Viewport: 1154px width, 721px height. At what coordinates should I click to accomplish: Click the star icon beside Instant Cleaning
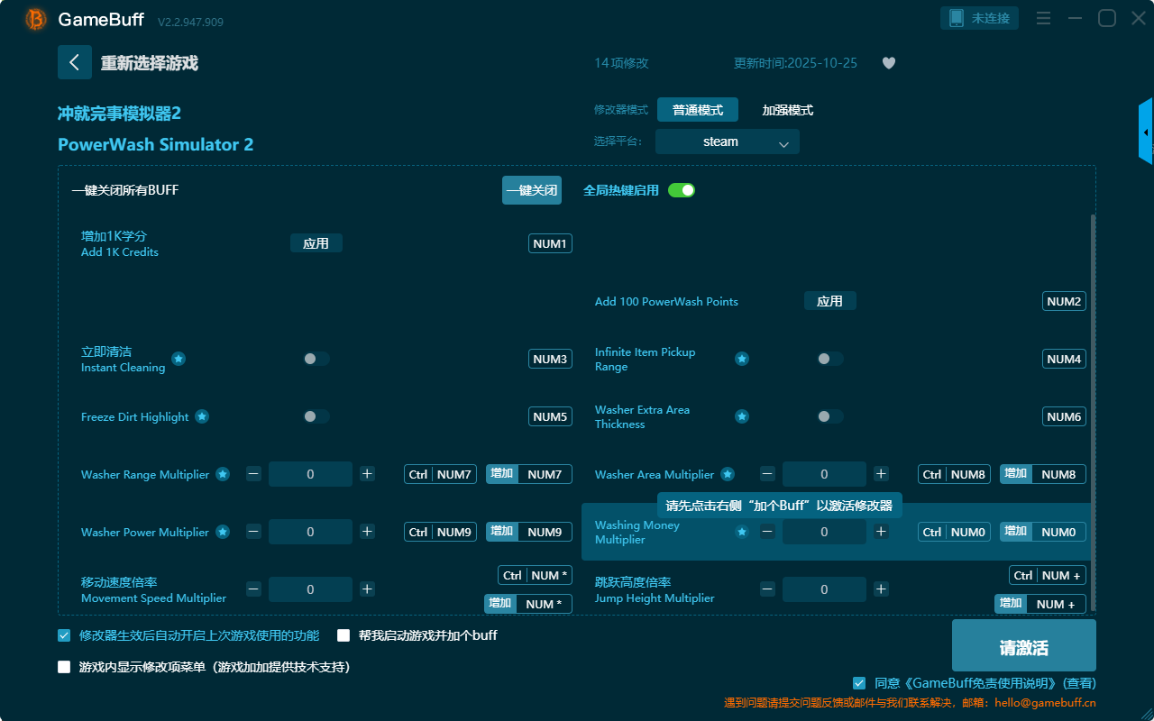179,359
